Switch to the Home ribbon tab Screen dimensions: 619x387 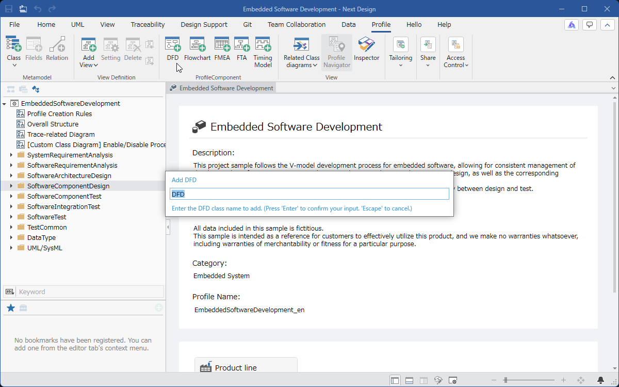point(46,24)
